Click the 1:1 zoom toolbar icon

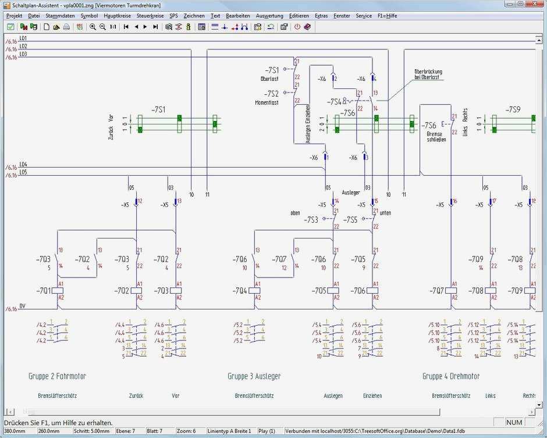click(x=113, y=27)
